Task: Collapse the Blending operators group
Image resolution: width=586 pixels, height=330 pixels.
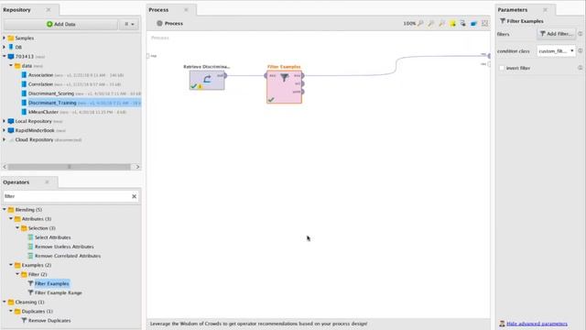Action: pyautogui.click(x=4, y=210)
